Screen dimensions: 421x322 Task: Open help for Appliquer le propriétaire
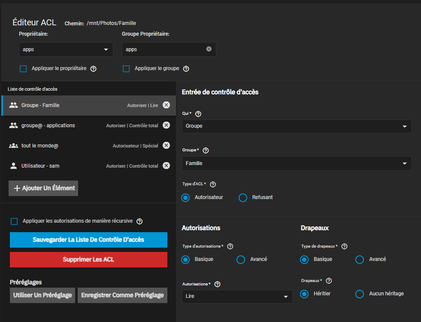[93, 69]
